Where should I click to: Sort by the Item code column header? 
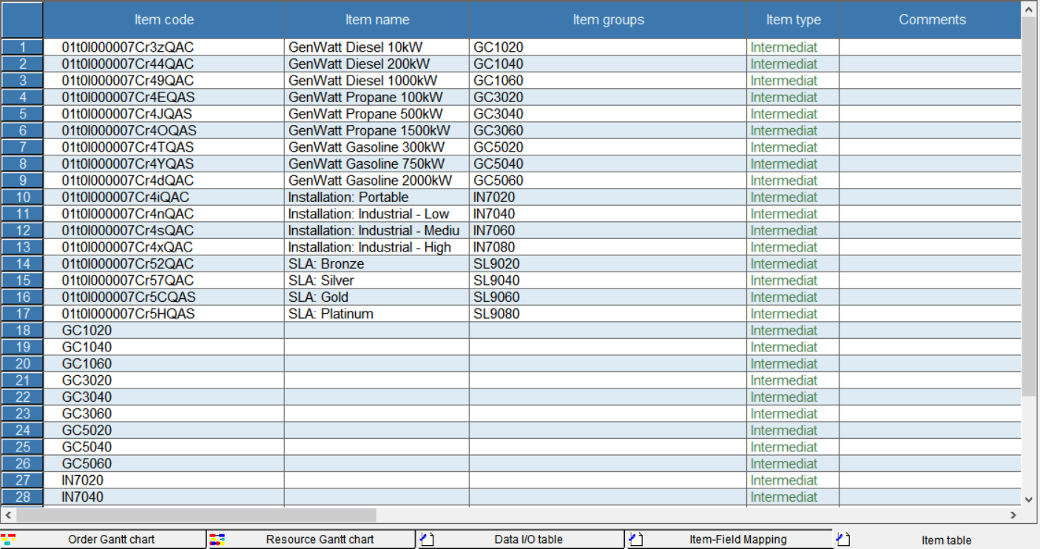click(x=163, y=20)
